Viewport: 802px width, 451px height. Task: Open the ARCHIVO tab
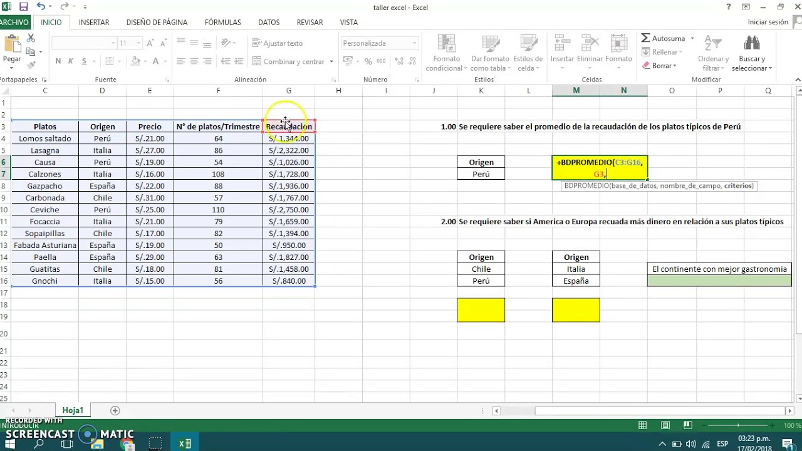(x=14, y=22)
